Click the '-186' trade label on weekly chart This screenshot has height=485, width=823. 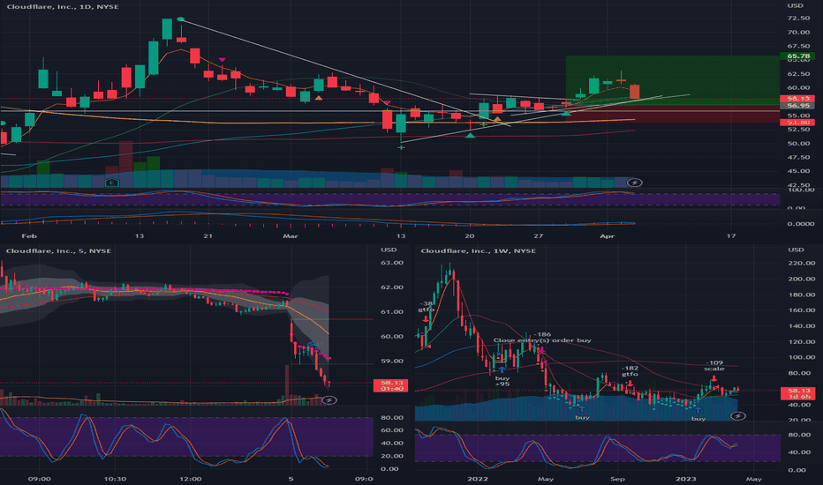tap(542, 334)
